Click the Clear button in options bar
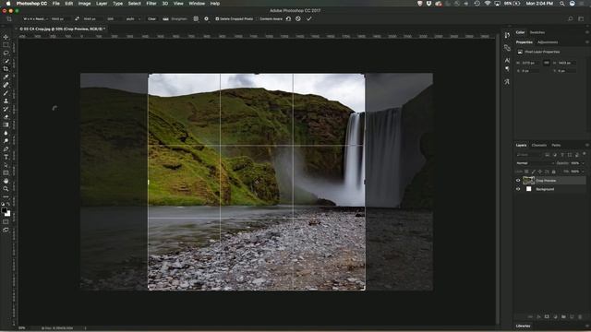 tap(151, 18)
